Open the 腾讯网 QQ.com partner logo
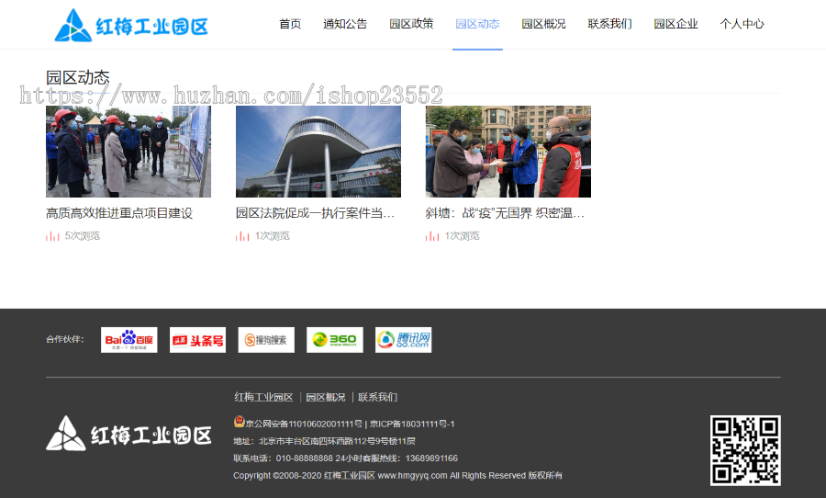The height and width of the screenshot is (498, 826). click(404, 340)
